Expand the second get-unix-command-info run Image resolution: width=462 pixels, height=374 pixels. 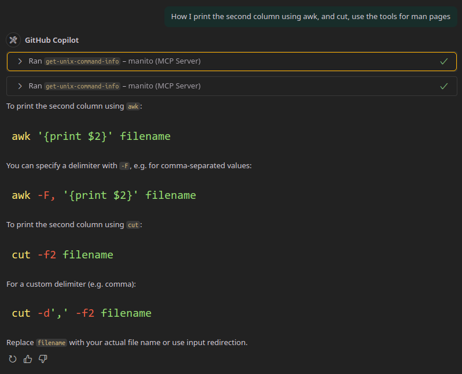(x=20, y=86)
